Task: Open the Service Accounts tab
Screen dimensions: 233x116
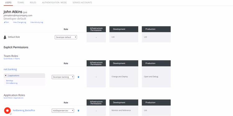Action: click(82, 3)
